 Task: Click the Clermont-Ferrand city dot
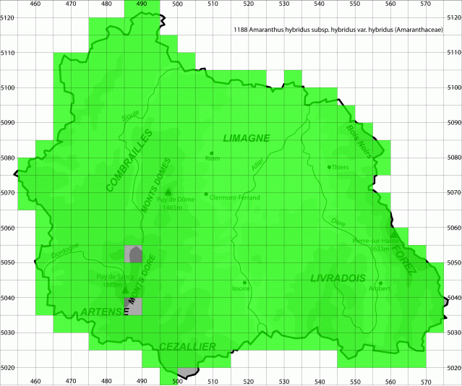(206, 194)
